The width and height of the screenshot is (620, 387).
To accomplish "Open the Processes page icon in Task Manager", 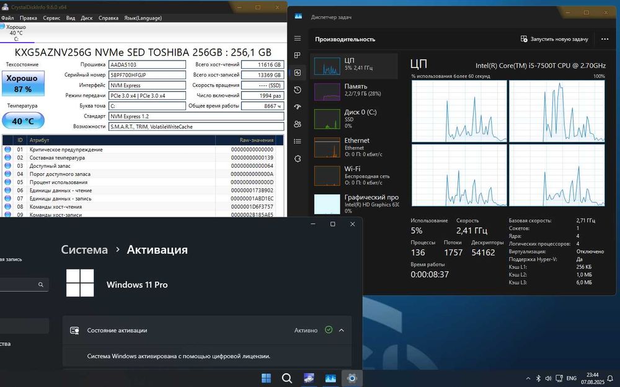I will [298, 55].
